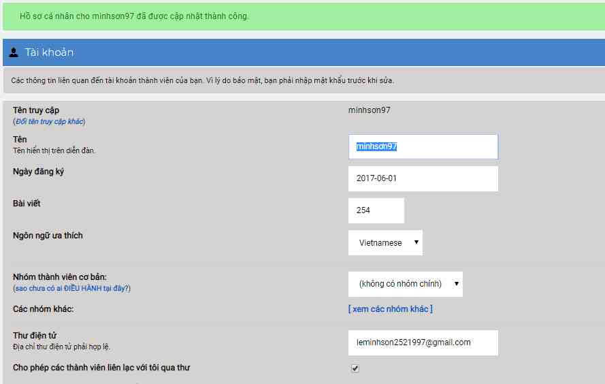Click the 'Tên truy cập' field label
605x384 pixels.
point(36,110)
